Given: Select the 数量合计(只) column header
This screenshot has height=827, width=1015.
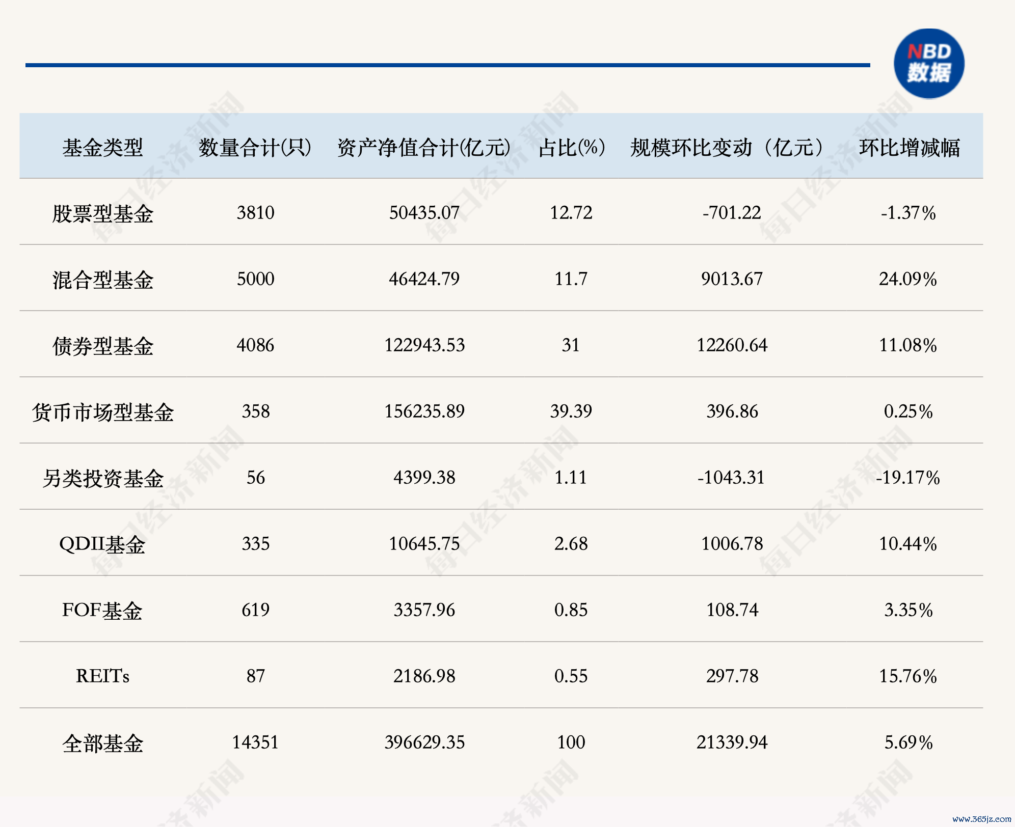Looking at the screenshot, I should point(255,148).
